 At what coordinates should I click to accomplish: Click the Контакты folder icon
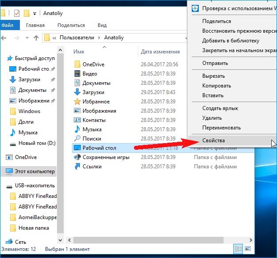click(x=77, y=120)
